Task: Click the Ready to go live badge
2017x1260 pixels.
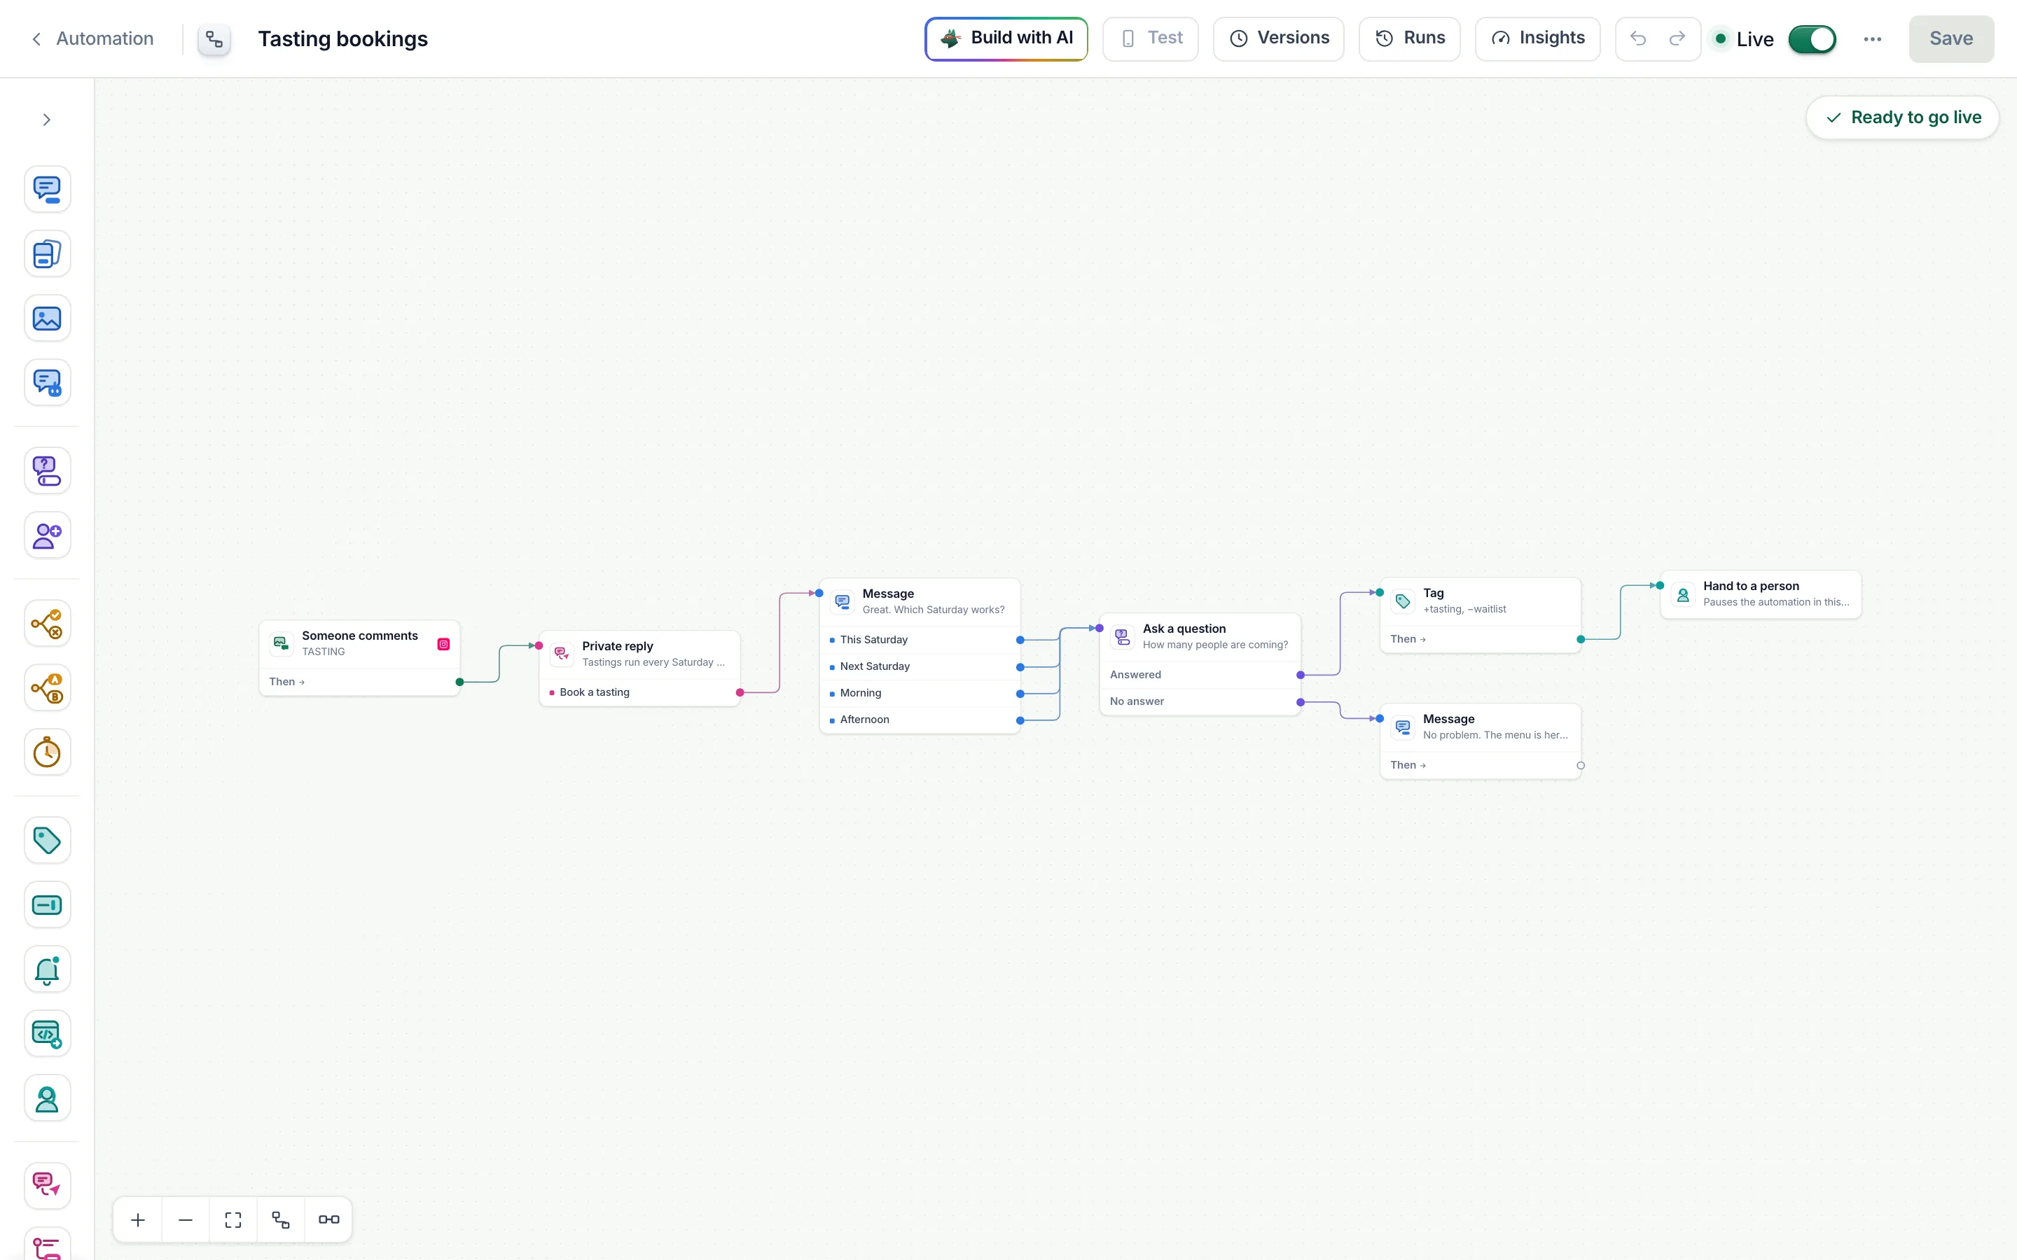Action: [x=1902, y=118]
